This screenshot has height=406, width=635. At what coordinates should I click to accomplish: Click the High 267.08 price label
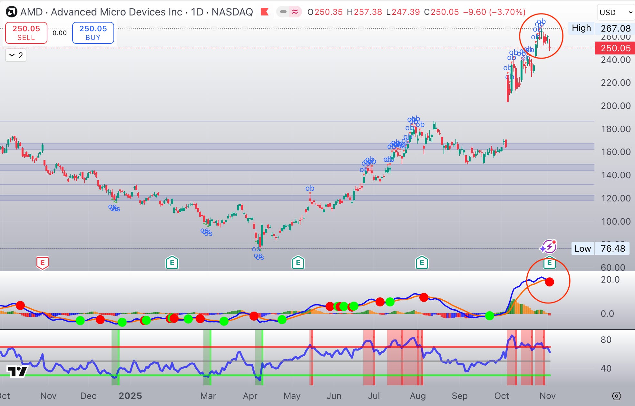pyautogui.click(x=601, y=28)
